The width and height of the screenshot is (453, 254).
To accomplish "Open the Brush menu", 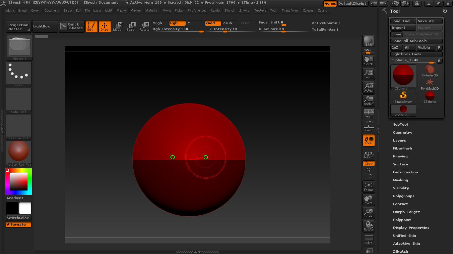I will pyautogui.click(x=23, y=11).
